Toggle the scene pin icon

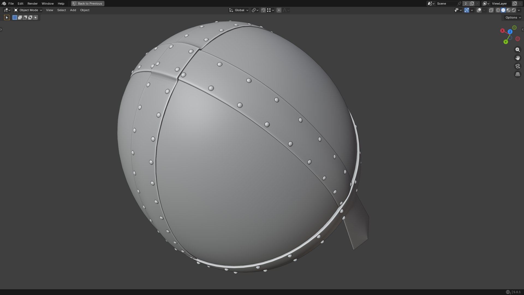coord(460,4)
